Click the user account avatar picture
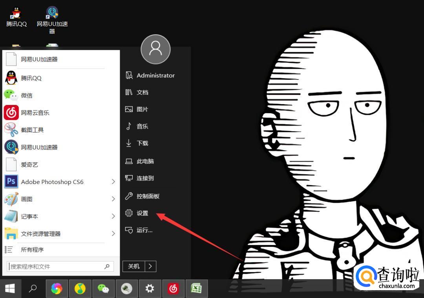This screenshot has width=424, height=298. [155, 49]
